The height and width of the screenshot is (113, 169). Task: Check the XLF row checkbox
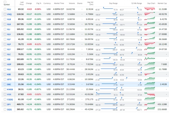(x=5, y=39)
